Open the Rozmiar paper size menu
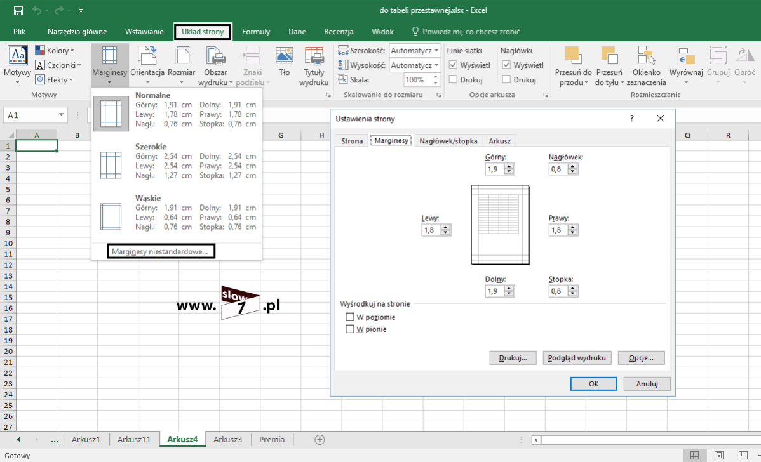761x462 pixels. pos(182,65)
